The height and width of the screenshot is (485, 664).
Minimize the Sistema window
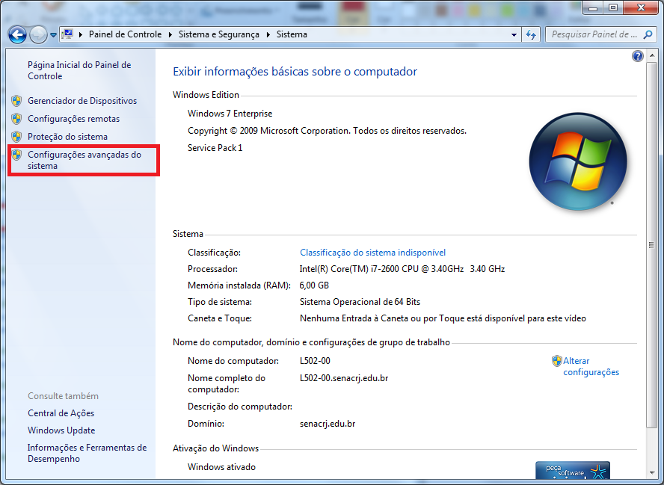pyautogui.click(x=593, y=7)
